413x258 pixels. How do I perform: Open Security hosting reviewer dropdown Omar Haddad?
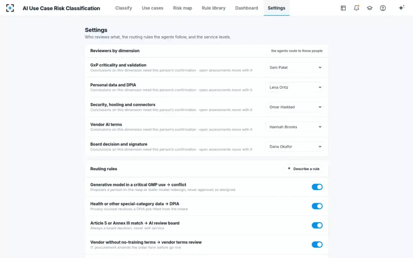pos(294,107)
